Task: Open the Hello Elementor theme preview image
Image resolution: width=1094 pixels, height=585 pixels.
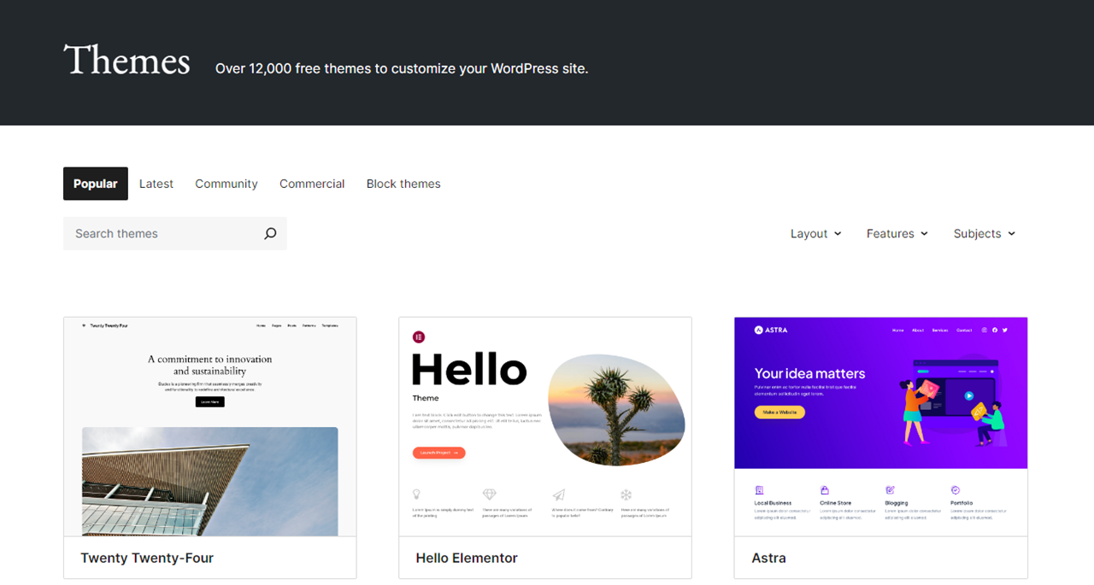Action: [x=545, y=427]
